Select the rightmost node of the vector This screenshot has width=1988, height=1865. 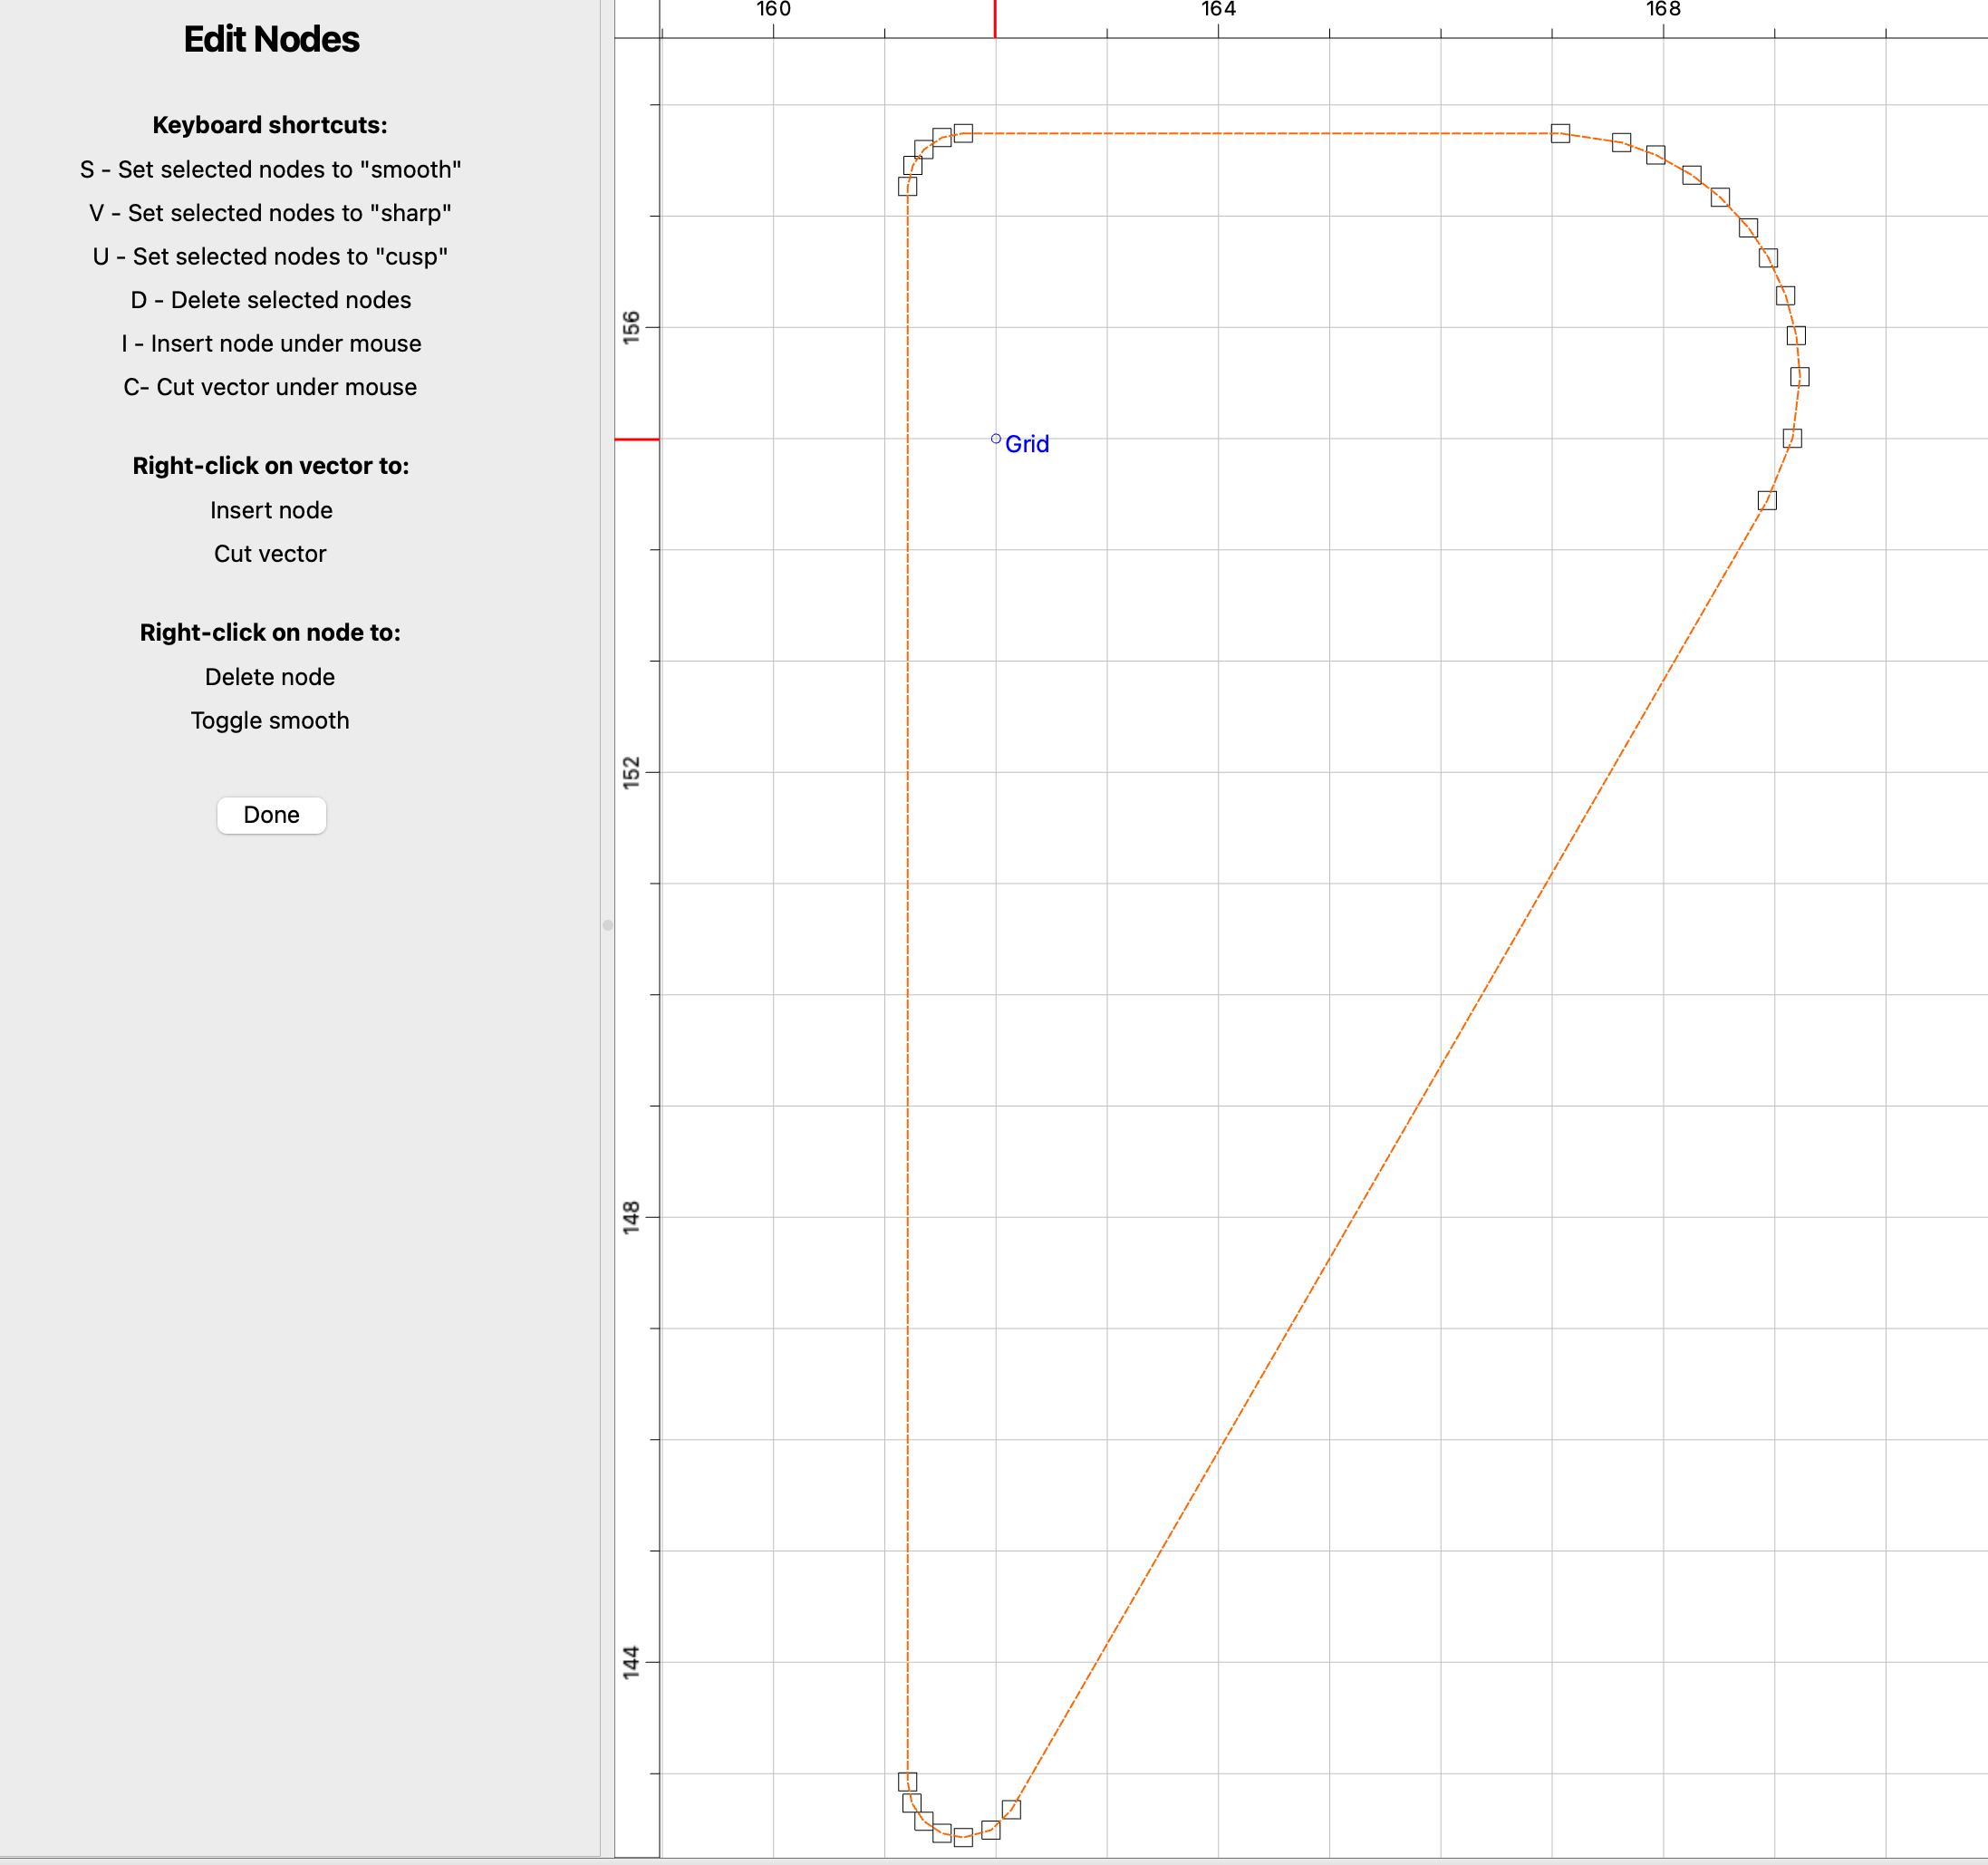click(x=1800, y=377)
